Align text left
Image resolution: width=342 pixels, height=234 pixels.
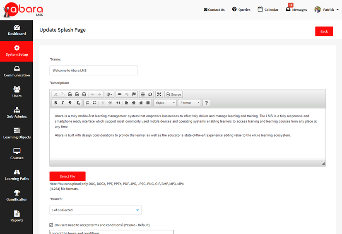pyautogui.click(x=127, y=103)
